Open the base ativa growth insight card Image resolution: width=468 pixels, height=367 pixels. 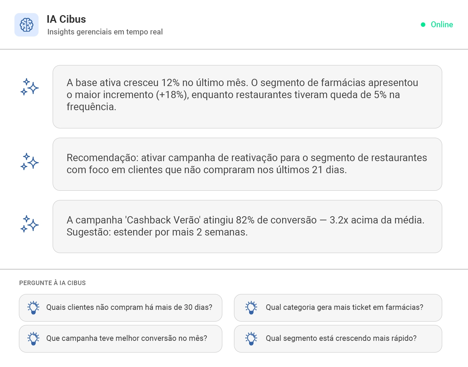click(247, 96)
